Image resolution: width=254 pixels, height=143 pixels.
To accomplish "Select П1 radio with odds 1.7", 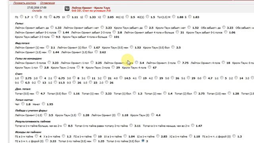I will point(21,17).
